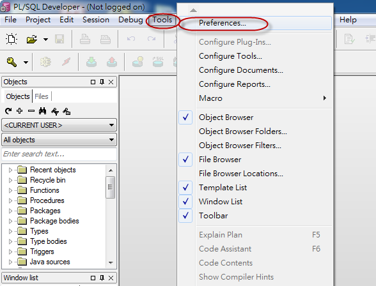Click the Rollback red up-arrow icon
The image size is (376, 286).
[x=112, y=62]
